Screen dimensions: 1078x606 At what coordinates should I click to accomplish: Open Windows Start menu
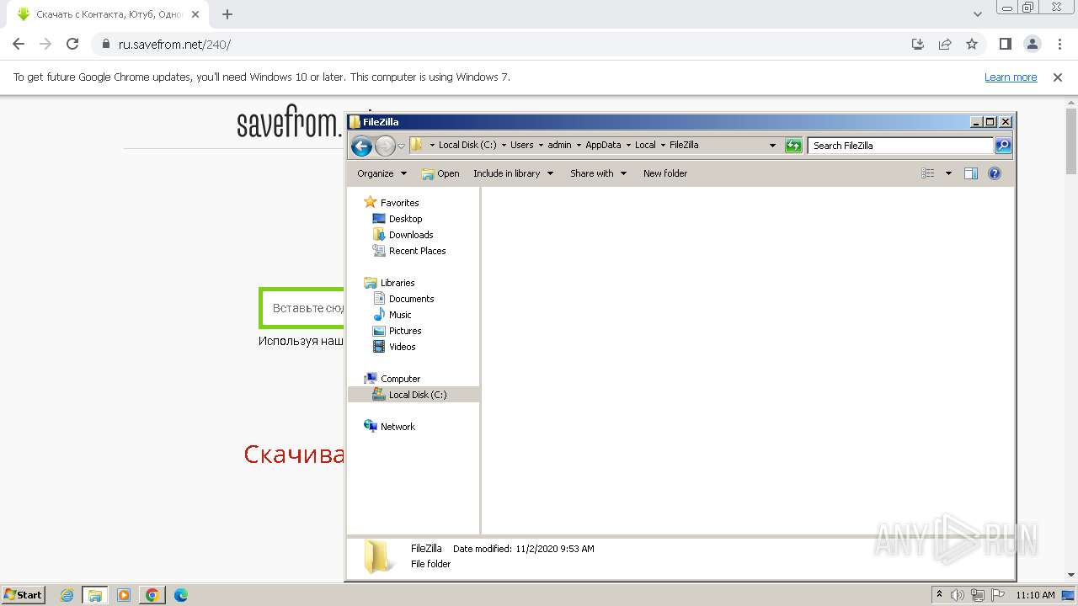24,594
